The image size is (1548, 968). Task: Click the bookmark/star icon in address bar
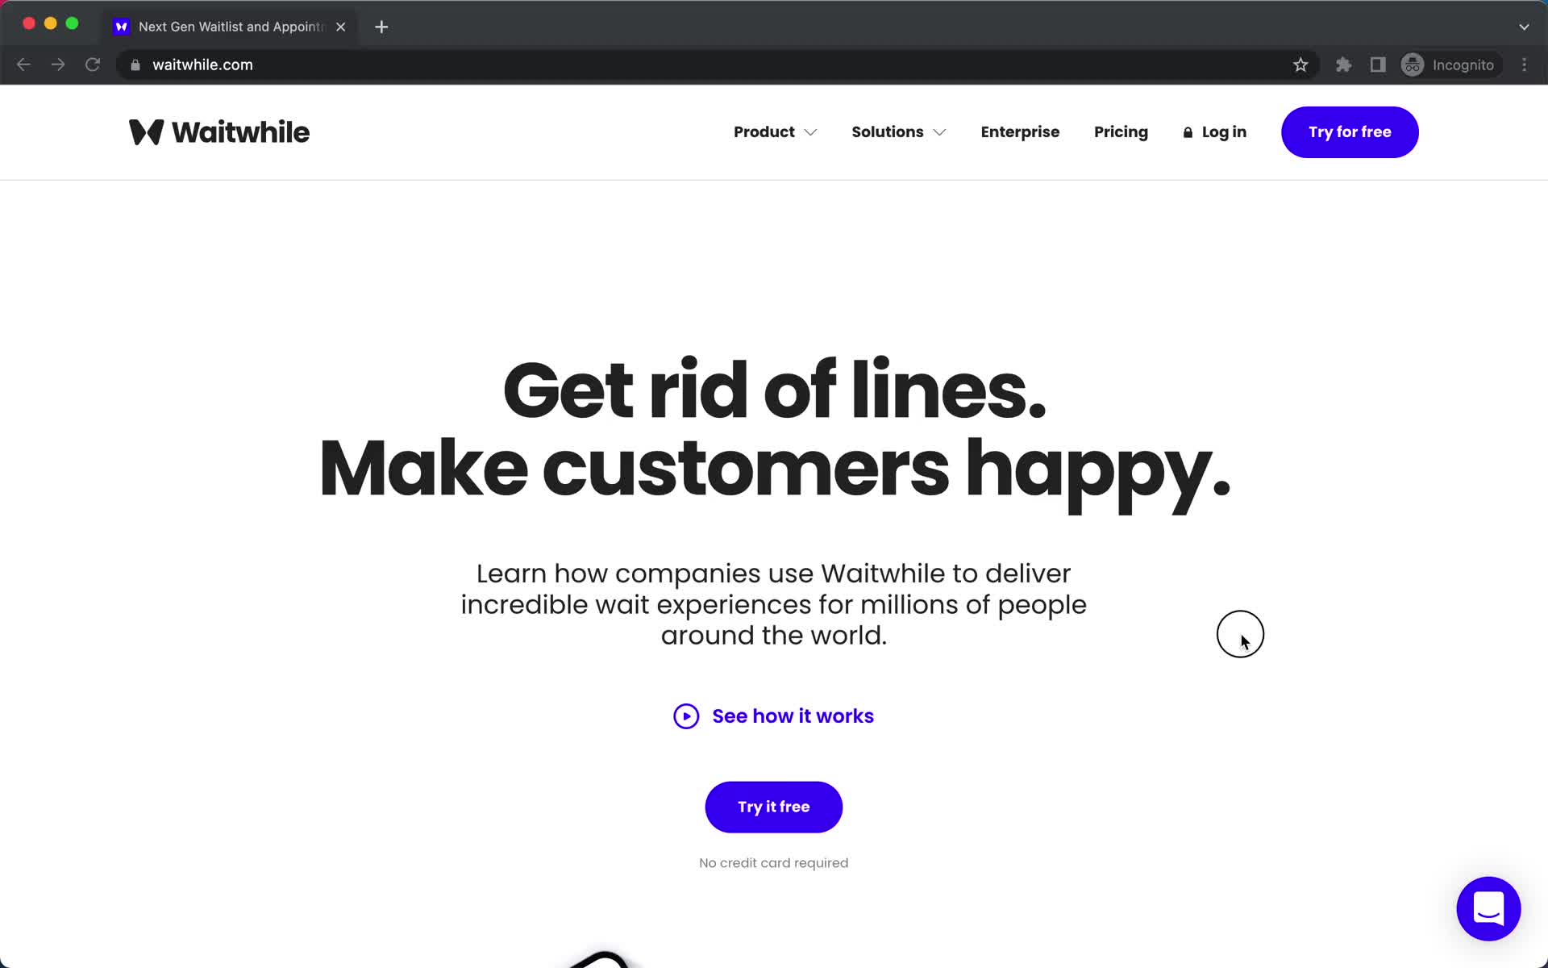[1300, 65]
